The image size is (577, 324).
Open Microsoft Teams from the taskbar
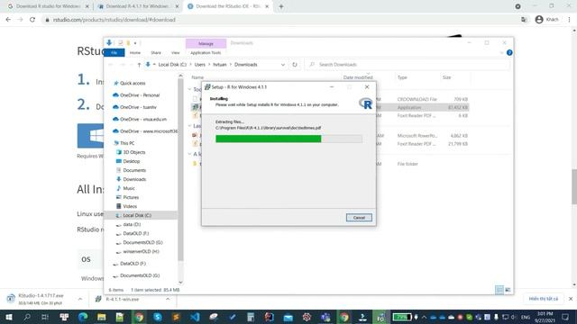pyautogui.click(x=325, y=317)
